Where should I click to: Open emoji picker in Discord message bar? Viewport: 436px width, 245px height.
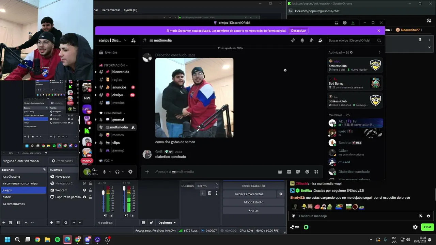click(307, 172)
